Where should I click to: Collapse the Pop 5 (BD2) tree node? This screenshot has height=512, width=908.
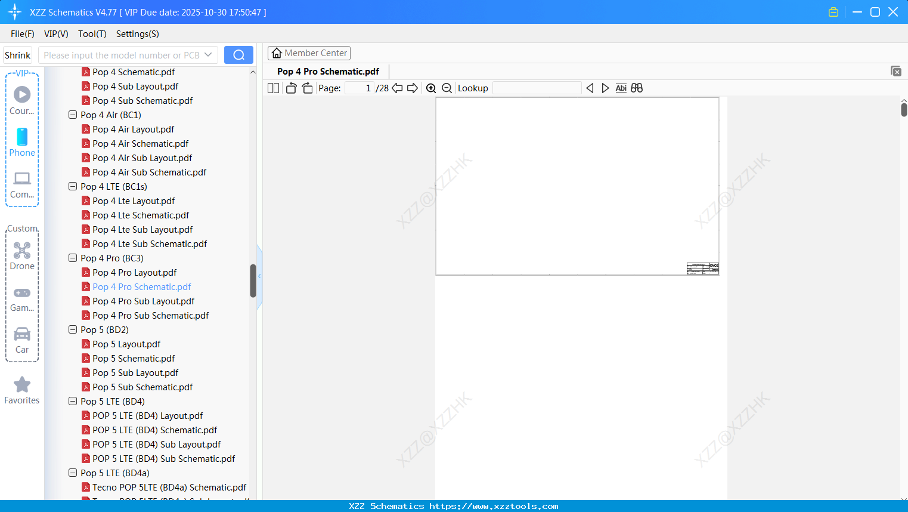coord(72,329)
